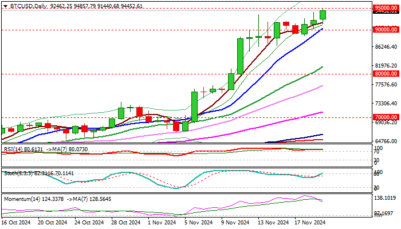Select the 90000.00 red price level label
This screenshot has width=401, height=229.
coord(386,30)
